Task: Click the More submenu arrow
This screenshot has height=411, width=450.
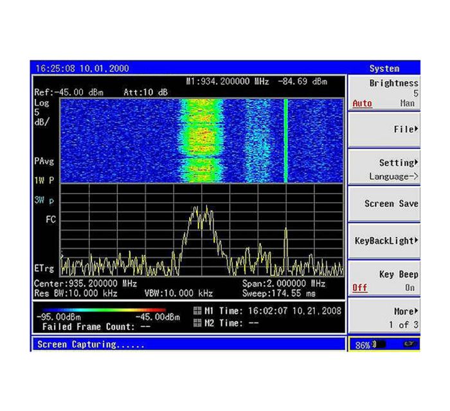Action: [417, 311]
